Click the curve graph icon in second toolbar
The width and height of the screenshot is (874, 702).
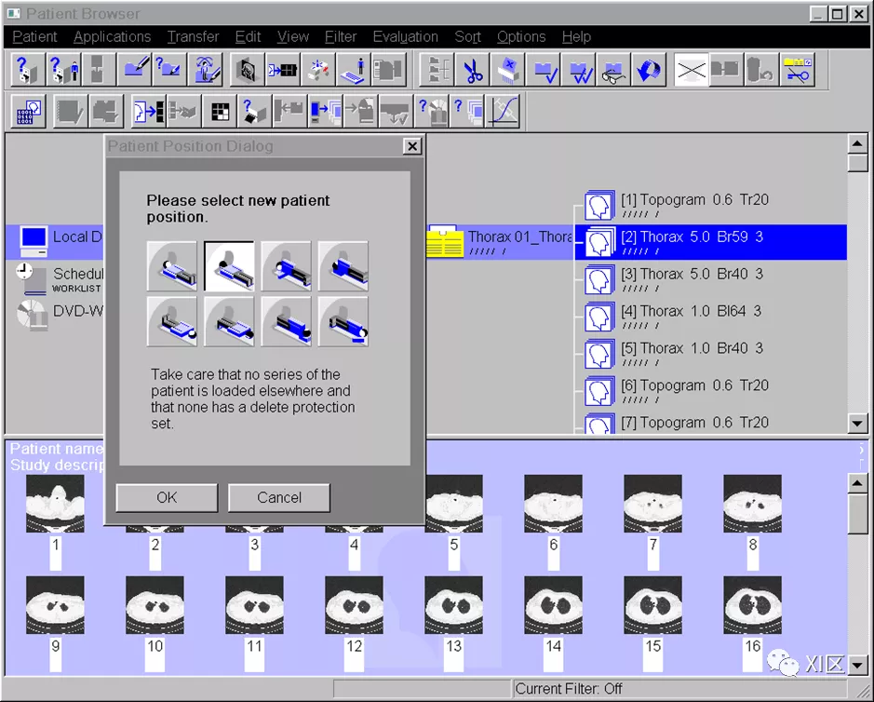coord(504,112)
